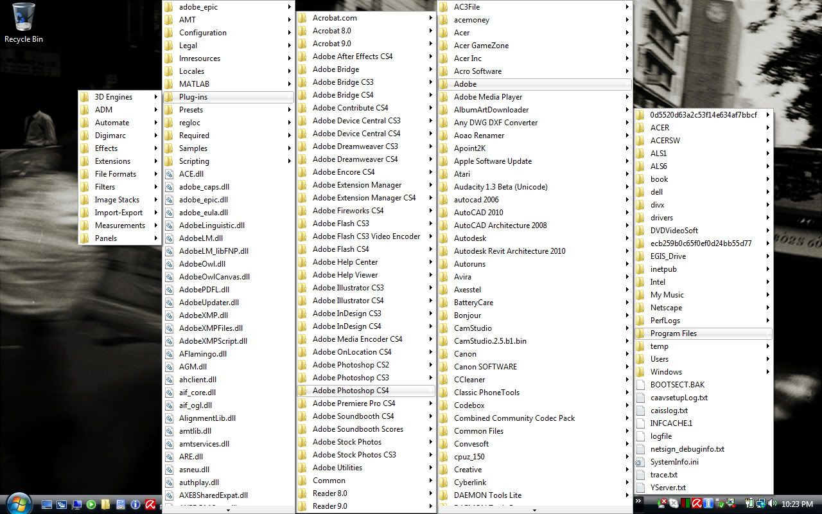Expand the arrow next to Presets
Screen dimensions: 822x514
tap(290, 110)
